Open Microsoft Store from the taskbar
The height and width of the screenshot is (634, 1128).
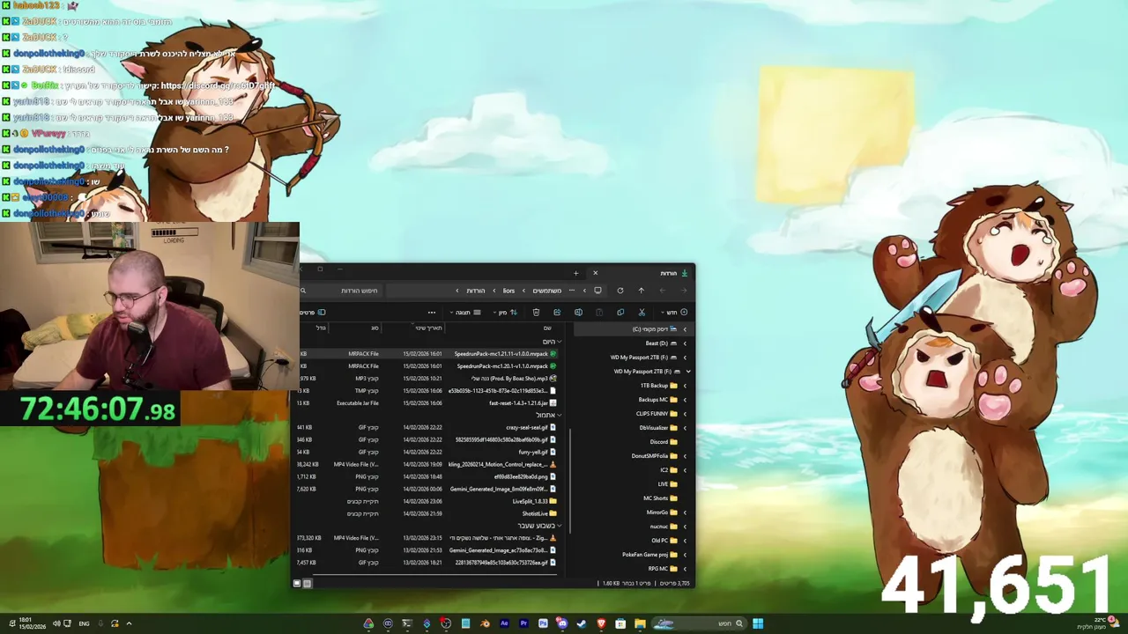(621, 623)
